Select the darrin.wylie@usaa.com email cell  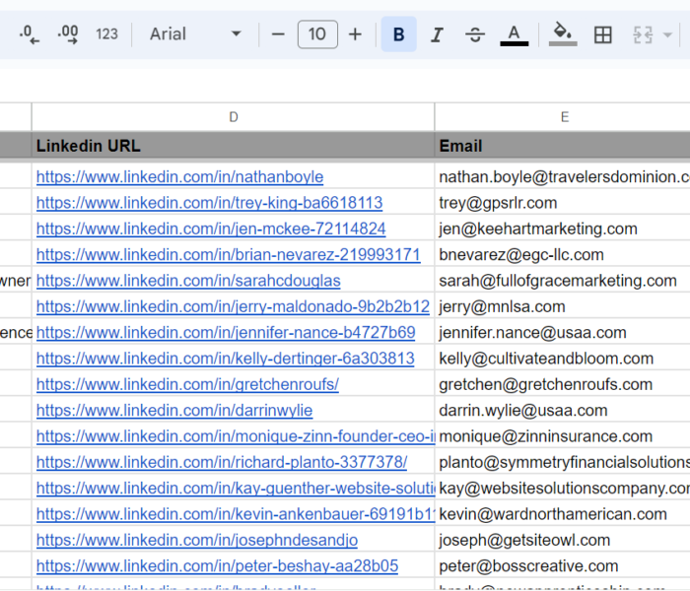pyautogui.click(x=563, y=411)
